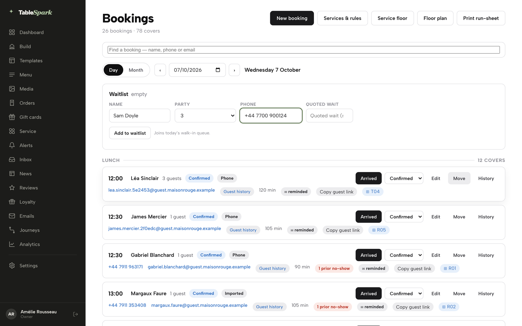Open Analytics chart icon

pyautogui.click(x=12, y=244)
